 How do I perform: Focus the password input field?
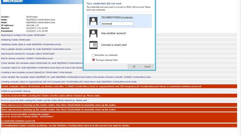(x=117, y=24)
